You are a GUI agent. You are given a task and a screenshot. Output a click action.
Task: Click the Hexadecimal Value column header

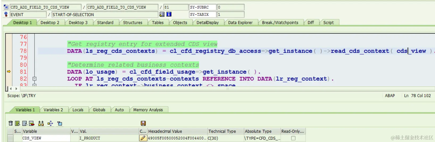pyautogui.click(x=177, y=131)
